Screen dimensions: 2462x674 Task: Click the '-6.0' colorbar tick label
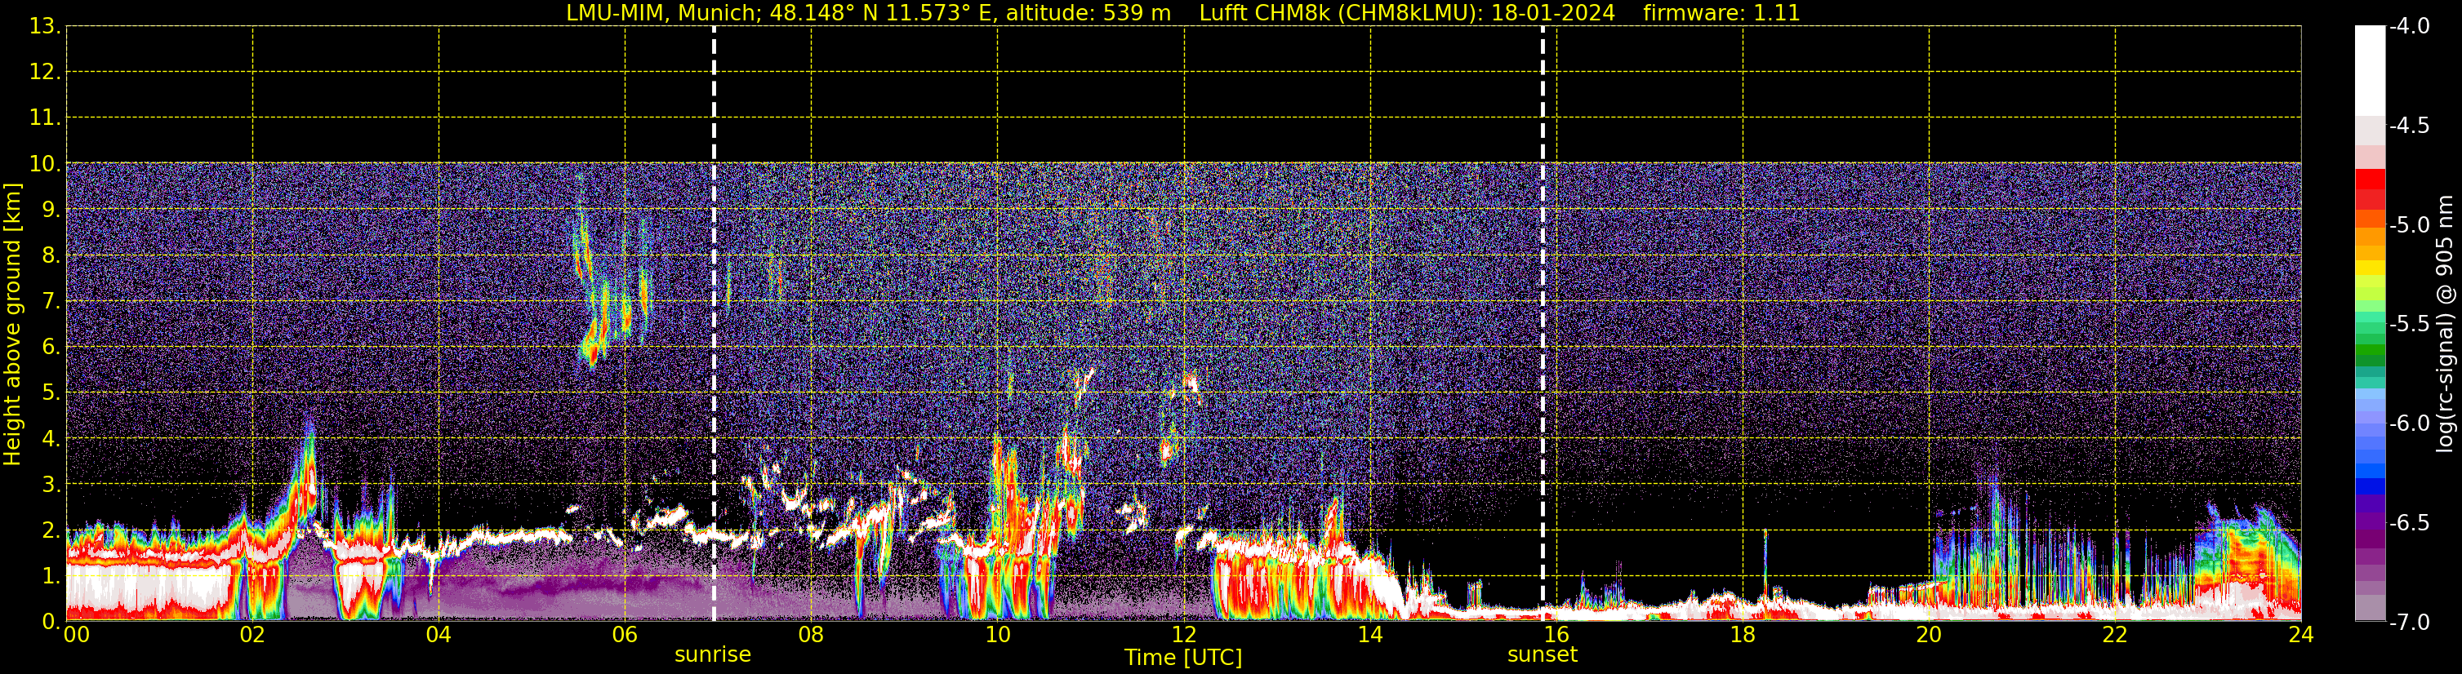click(x=2408, y=423)
